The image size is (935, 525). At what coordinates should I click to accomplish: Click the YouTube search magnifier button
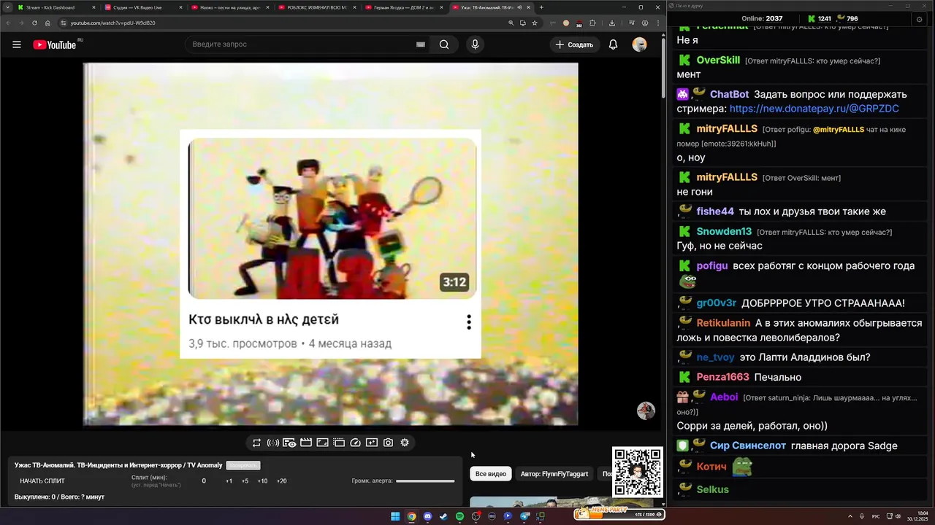click(x=444, y=44)
